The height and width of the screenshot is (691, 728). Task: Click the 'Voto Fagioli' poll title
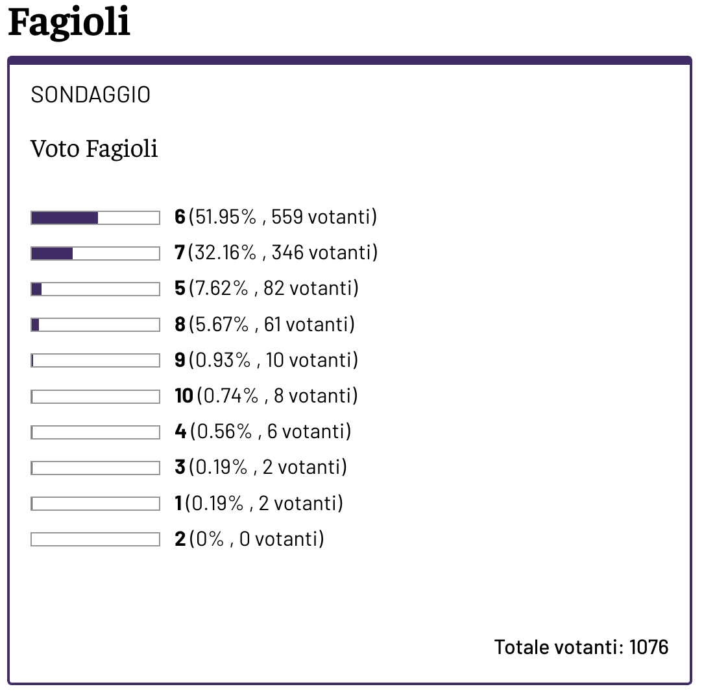tap(94, 149)
